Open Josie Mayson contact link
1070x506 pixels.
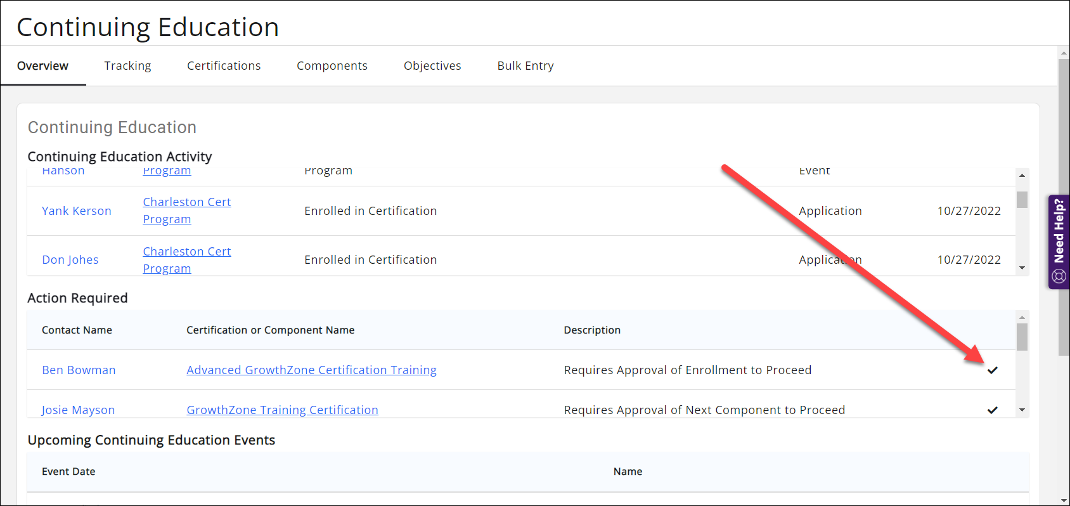coord(79,410)
